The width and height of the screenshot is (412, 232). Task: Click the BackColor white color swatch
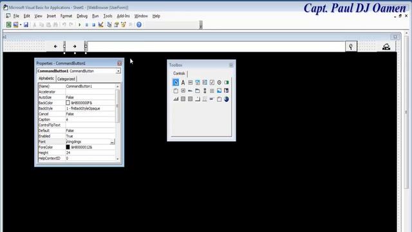coord(68,103)
